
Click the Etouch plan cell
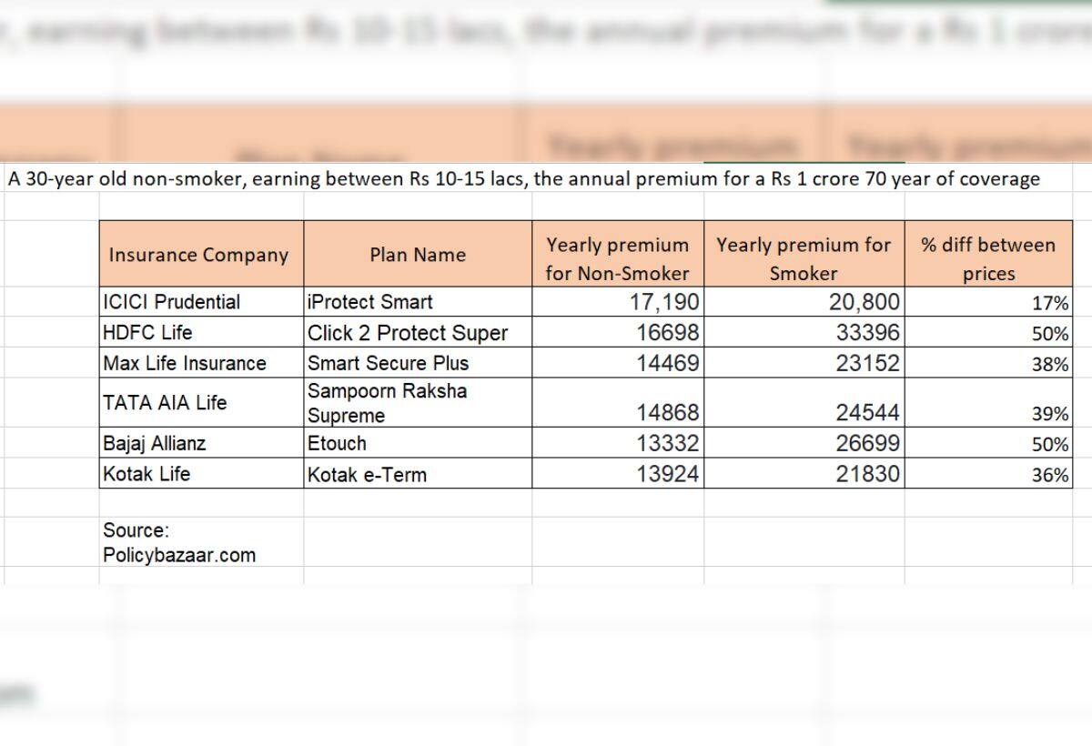(418, 444)
